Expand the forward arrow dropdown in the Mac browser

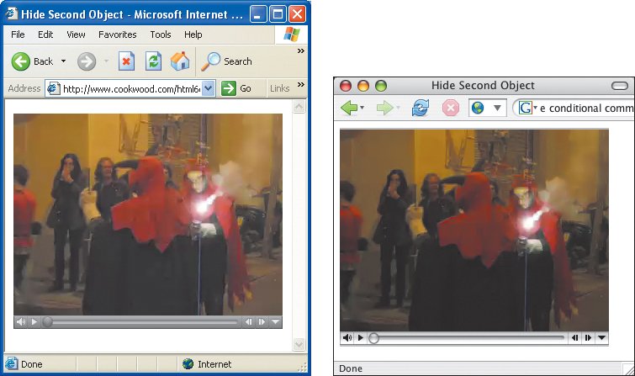coord(398,108)
